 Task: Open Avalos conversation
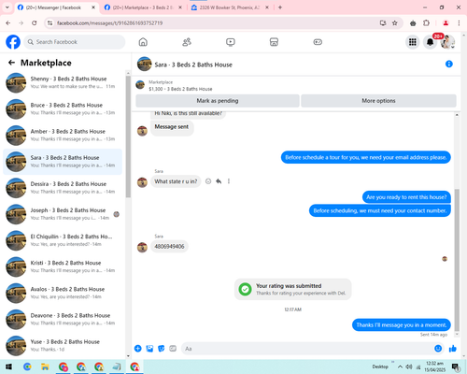(x=63, y=293)
